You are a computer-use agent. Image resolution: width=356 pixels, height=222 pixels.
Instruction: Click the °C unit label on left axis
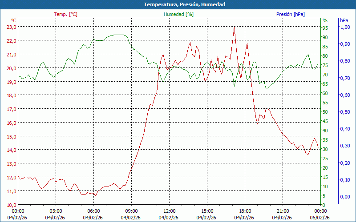pyautogui.click(x=13, y=20)
